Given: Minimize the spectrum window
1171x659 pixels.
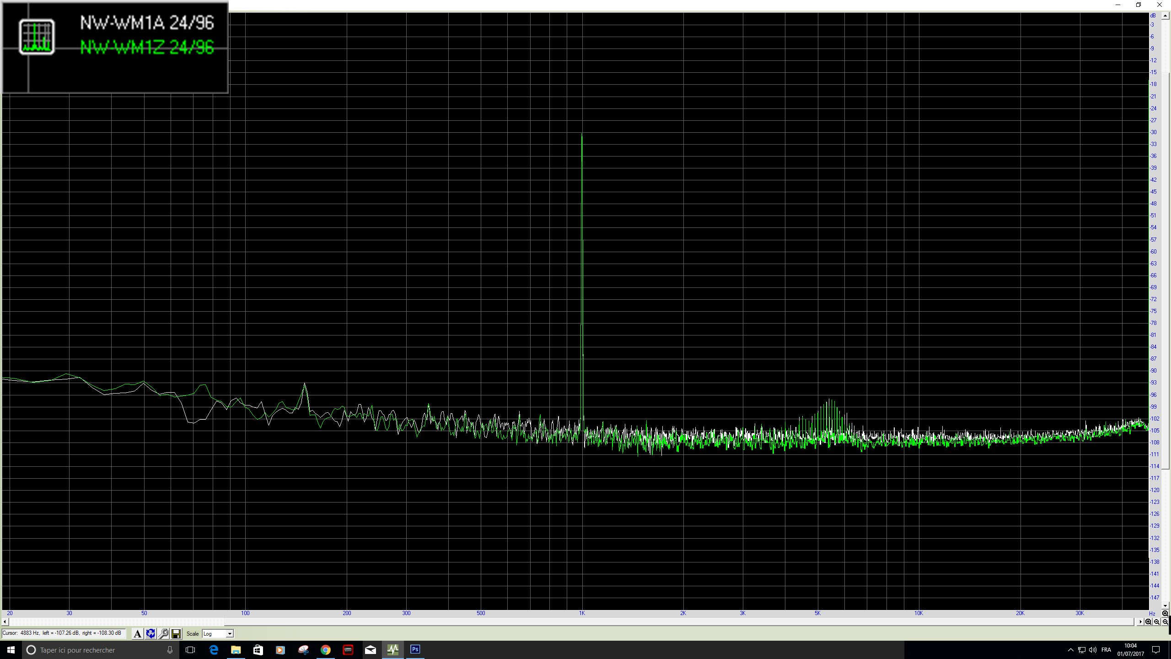Looking at the screenshot, I should click(1118, 5).
